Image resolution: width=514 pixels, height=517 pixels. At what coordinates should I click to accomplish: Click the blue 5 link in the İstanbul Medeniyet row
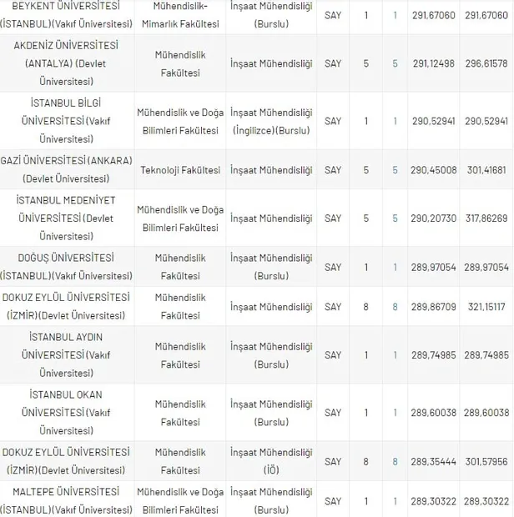pyautogui.click(x=395, y=218)
